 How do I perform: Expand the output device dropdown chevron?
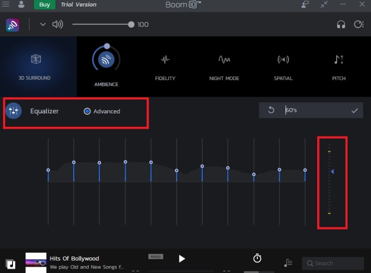[x=43, y=25]
